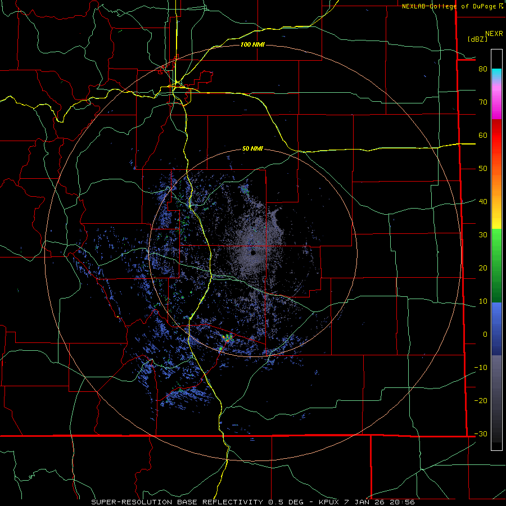
Task: Click the 40 value on the dBZ scale
Action: 483,201
